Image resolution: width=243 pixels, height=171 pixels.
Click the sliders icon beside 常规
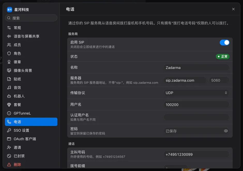[9, 28]
